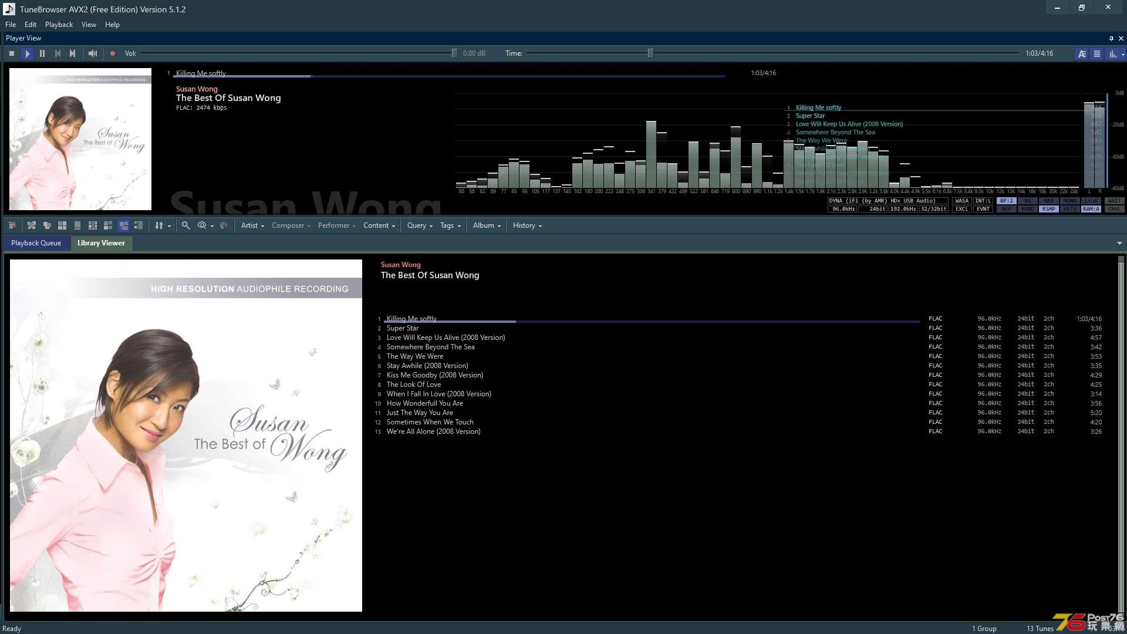Click the eye-shaped view search icon
Screen dimensions: 1127x634
point(202,225)
